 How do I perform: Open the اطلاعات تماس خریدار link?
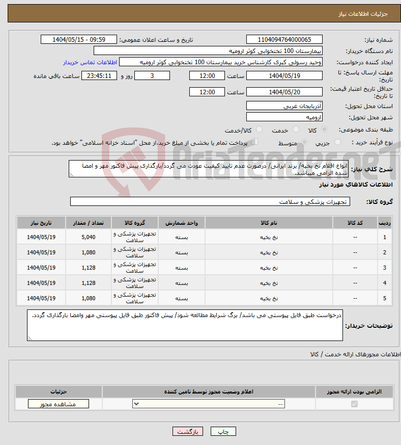pos(90,62)
